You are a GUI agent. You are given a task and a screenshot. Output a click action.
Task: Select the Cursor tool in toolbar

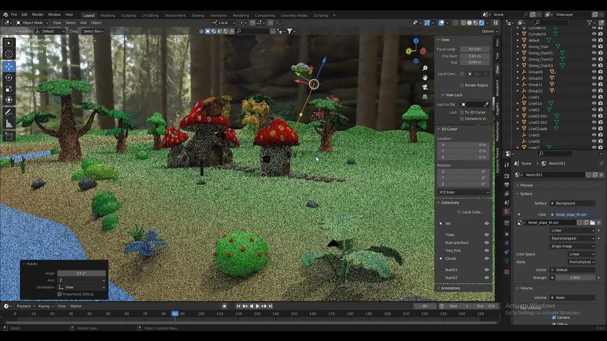[x=9, y=54]
